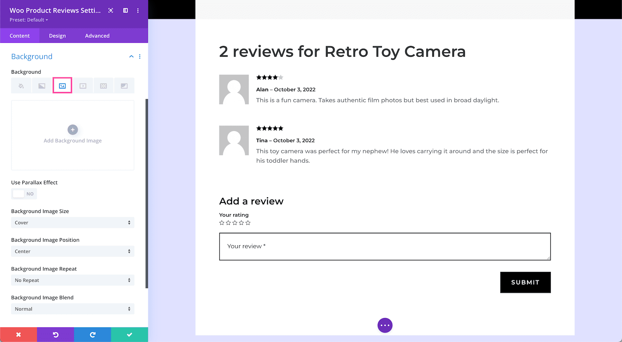Select the background color fill icon
Screen dimensions: 622x342
pyautogui.click(x=21, y=86)
